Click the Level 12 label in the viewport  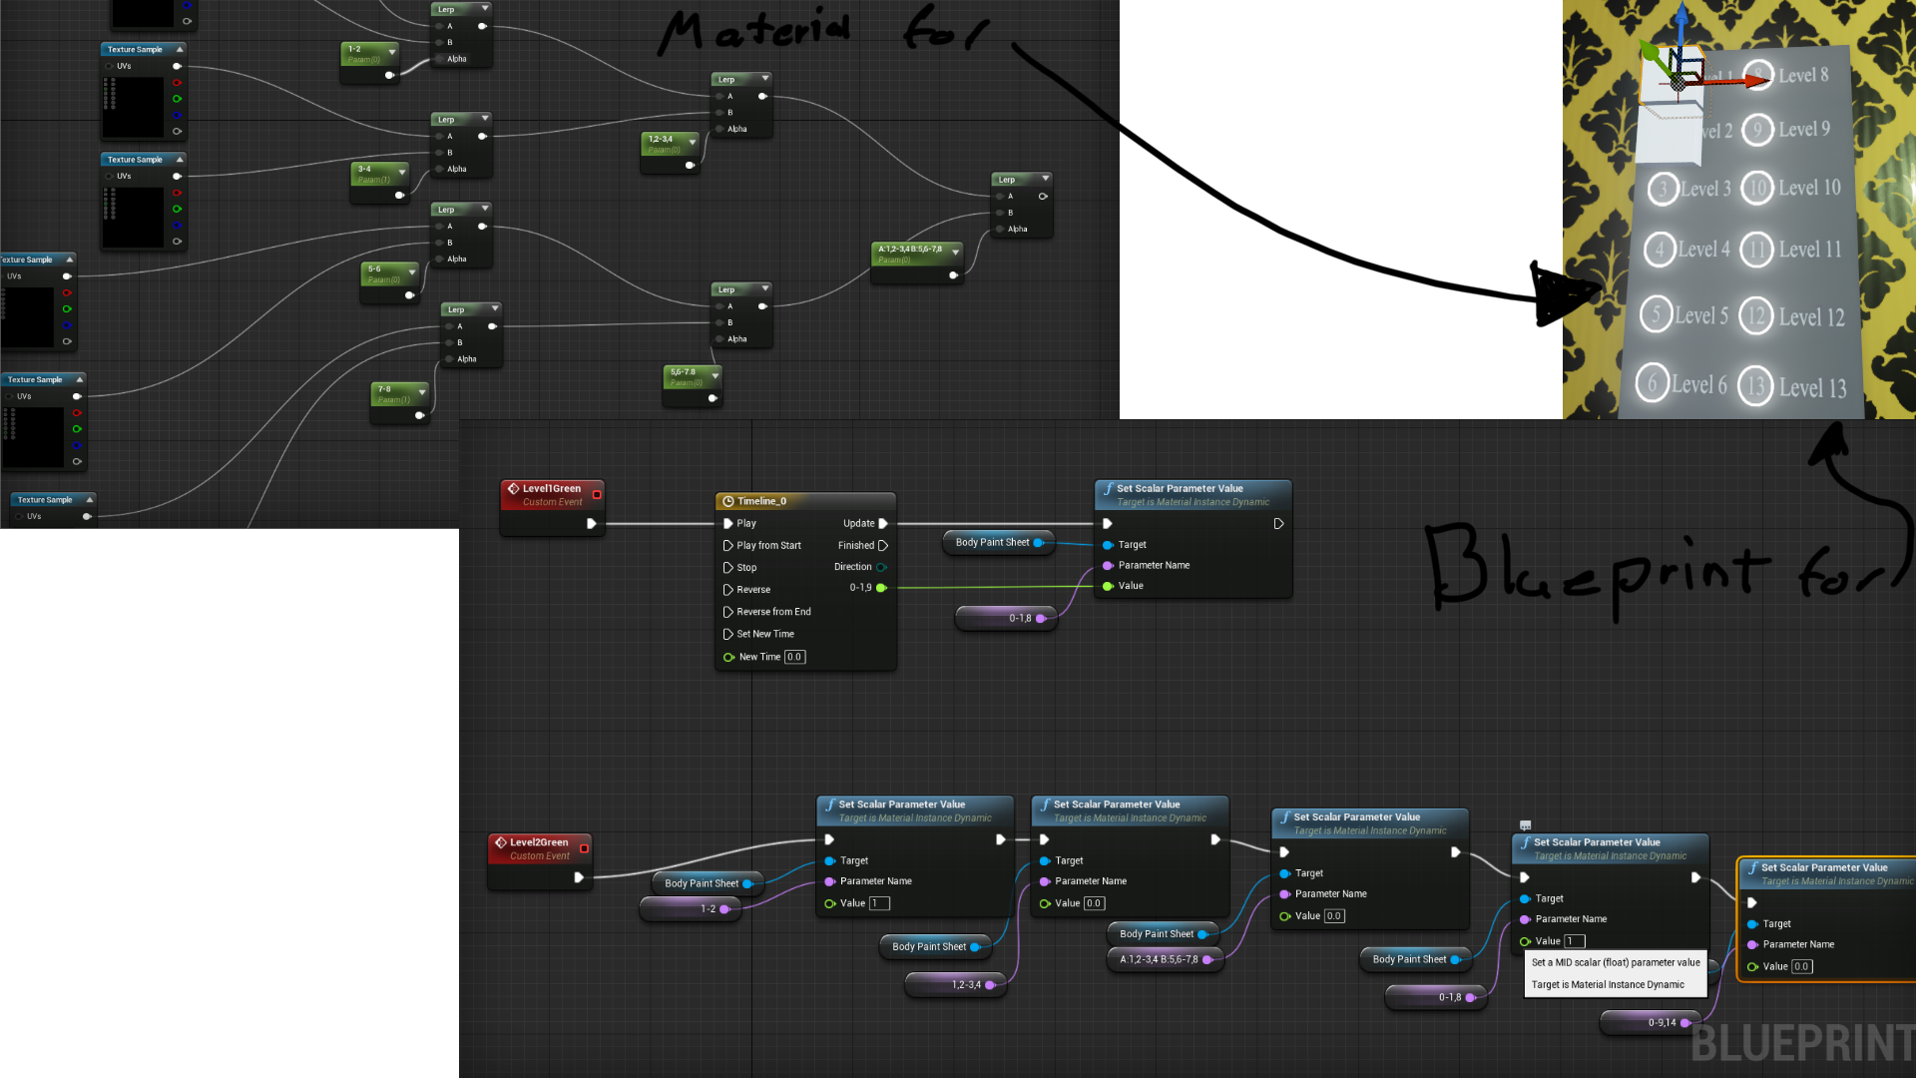click(1812, 317)
